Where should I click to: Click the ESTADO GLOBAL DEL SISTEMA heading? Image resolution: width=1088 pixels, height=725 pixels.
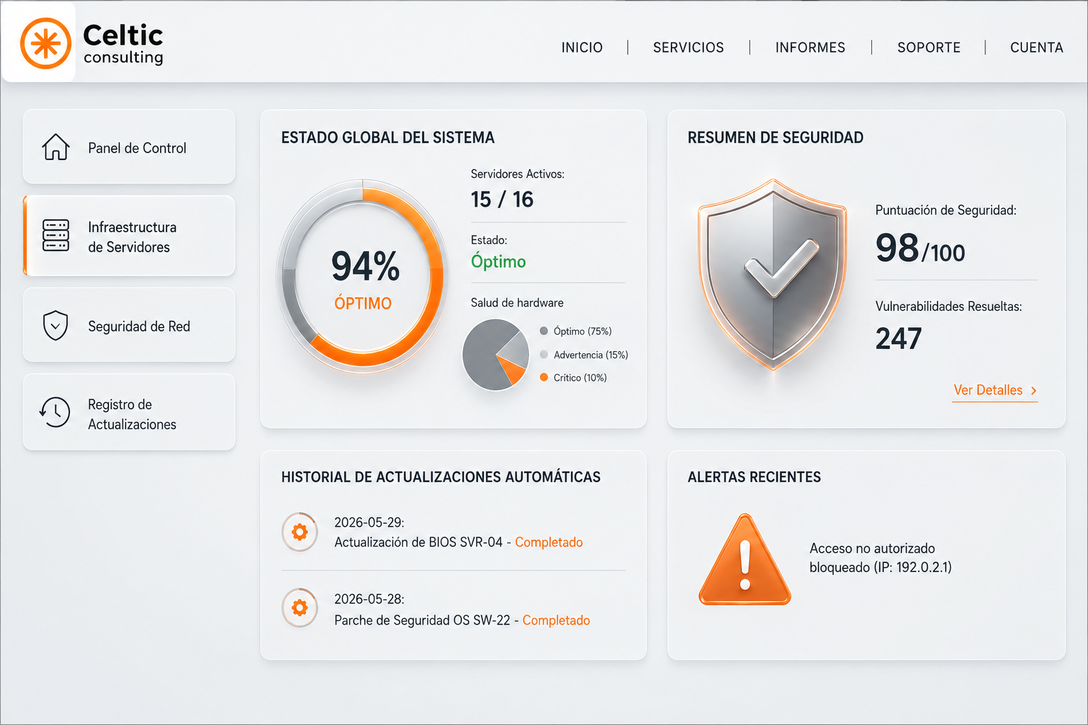388,137
